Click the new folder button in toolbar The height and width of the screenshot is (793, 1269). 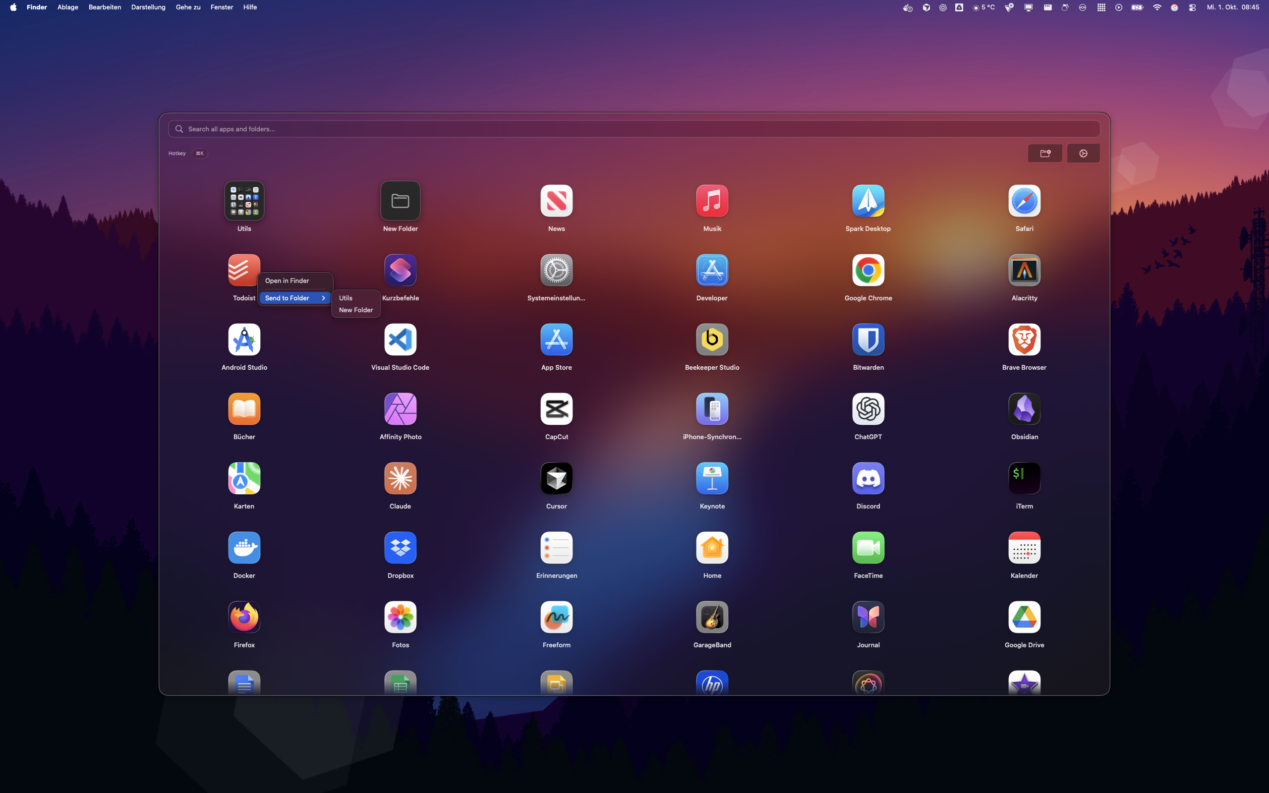(x=1044, y=153)
